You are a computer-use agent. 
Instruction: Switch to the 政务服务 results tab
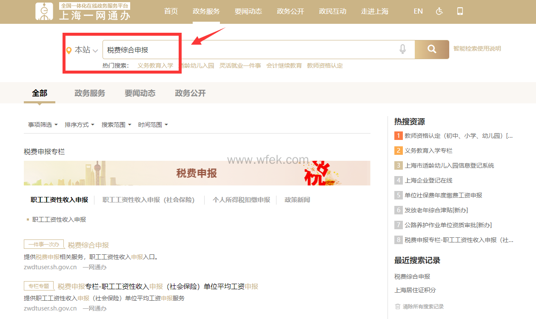pos(90,93)
